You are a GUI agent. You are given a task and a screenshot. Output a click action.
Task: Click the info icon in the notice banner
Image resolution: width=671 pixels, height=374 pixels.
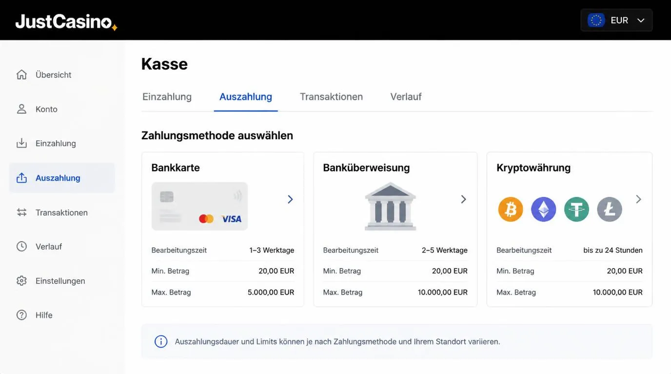click(x=161, y=341)
